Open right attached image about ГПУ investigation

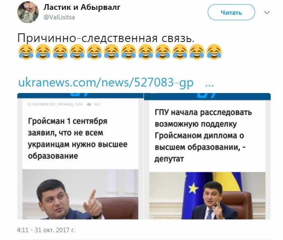tap(207, 156)
